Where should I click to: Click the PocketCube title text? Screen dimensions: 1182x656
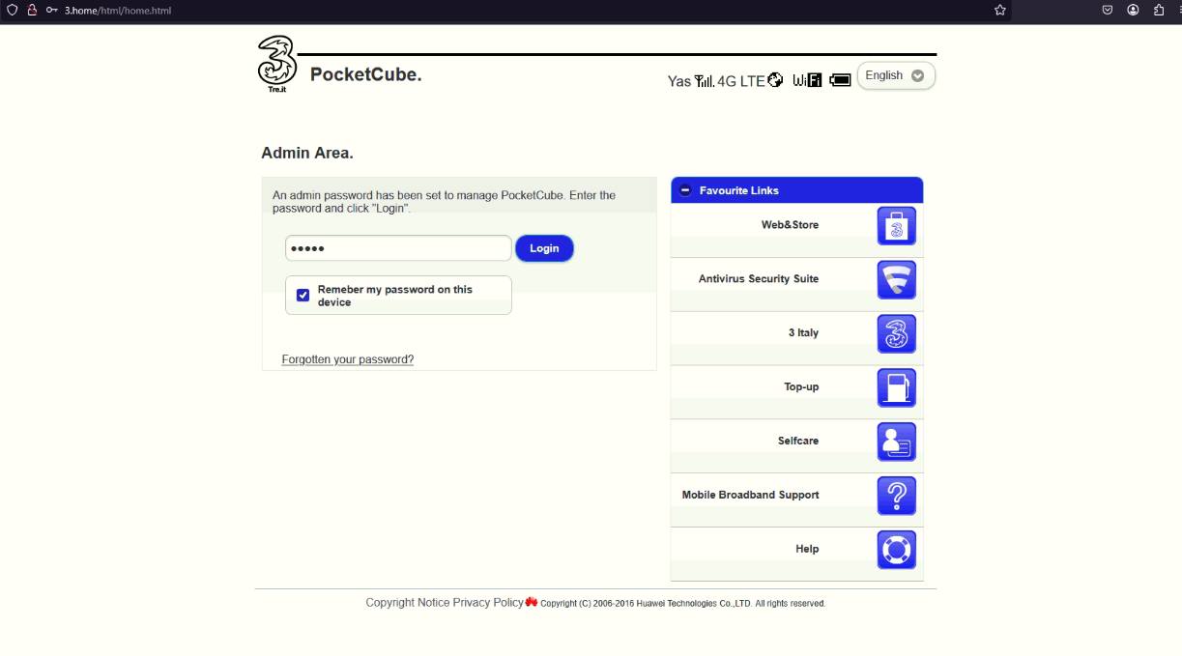tap(366, 74)
